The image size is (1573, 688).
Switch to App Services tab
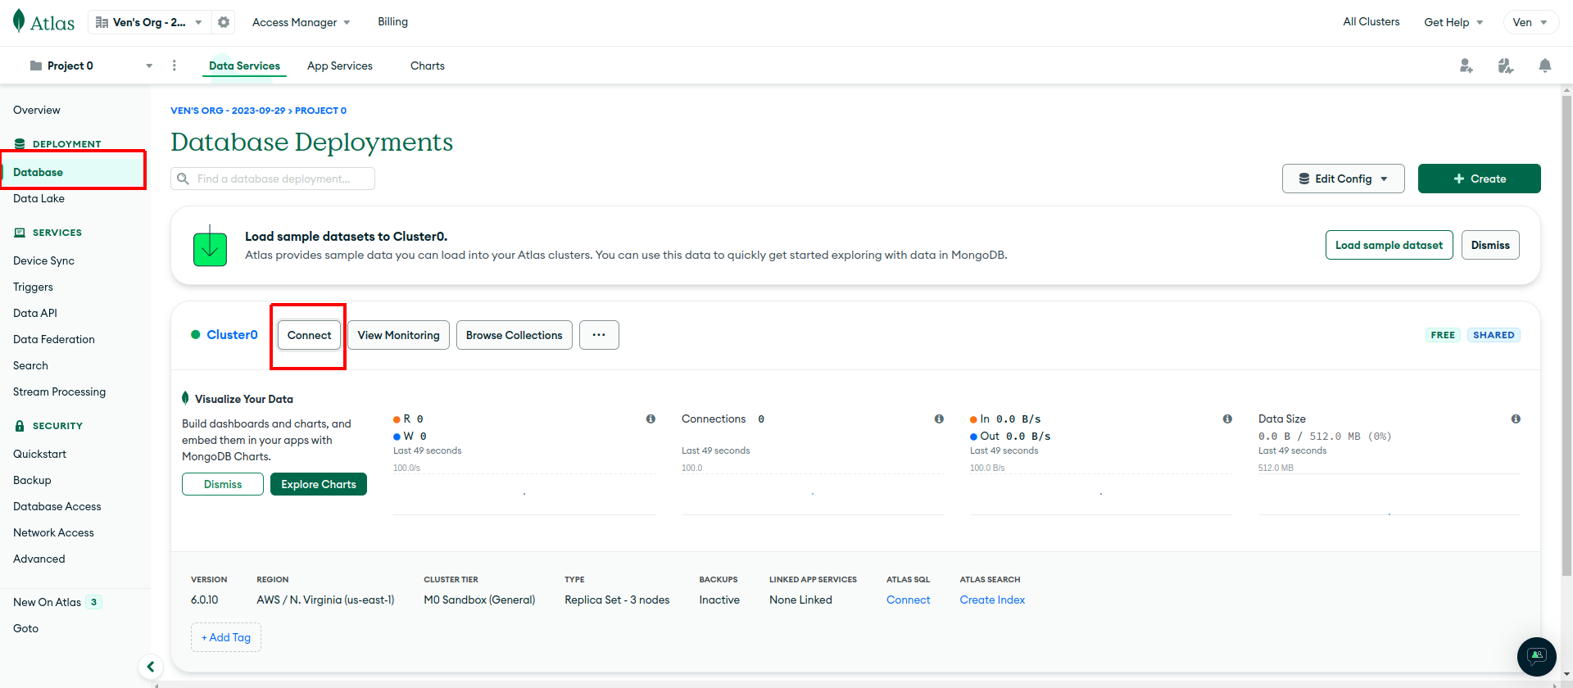[x=340, y=66]
